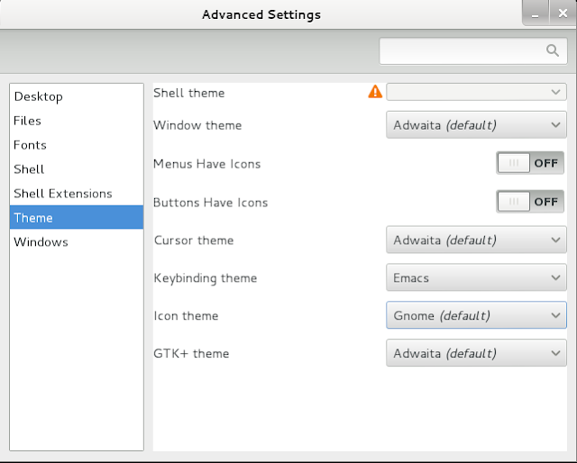The height and width of the screenshot is (463, 577).
Task: Open the Icon theme Gnome dropdown
Action: [x=476, y=315]
